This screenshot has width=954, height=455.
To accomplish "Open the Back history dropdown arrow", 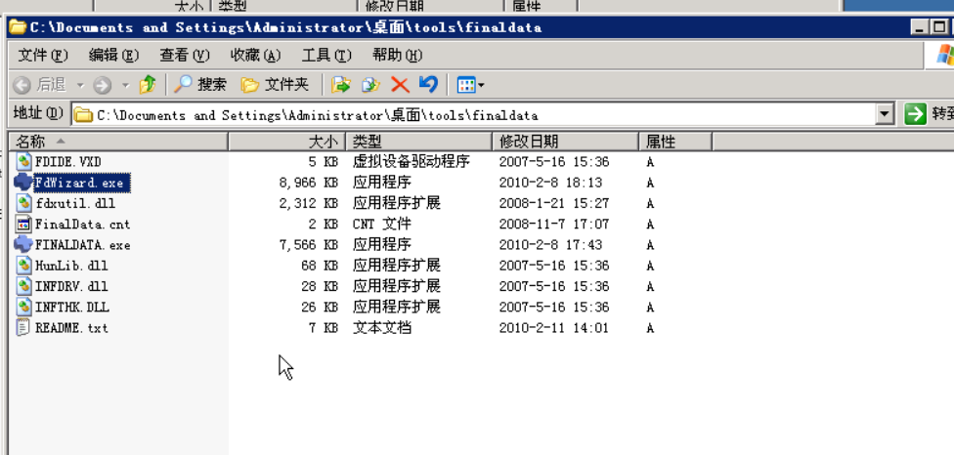I will (80, 86).
